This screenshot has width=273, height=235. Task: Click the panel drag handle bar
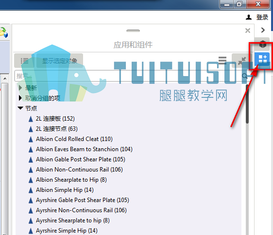pyautogui.click(x=133, y=31)
